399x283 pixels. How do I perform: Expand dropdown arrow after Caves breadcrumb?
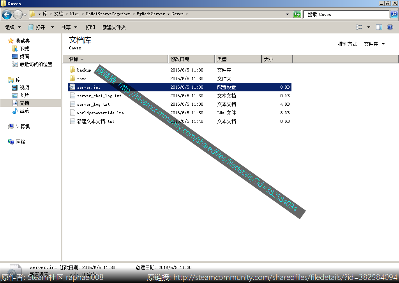(x=187, y=14)
